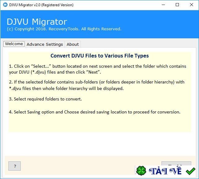The width and height of the screenshot is (199, 179).
Task: Minimize the DJVU Migrator window
Action: [x=163, y=5]
